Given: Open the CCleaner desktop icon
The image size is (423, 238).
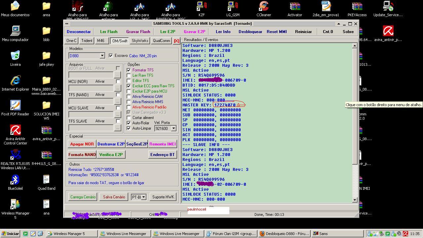Looking at the screenshot, I should (x=263, y=7).
